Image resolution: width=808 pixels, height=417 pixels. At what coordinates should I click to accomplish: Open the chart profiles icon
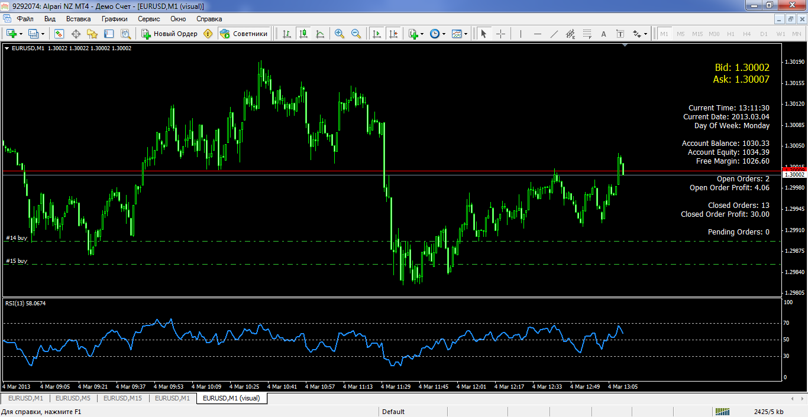coord(33,34)
